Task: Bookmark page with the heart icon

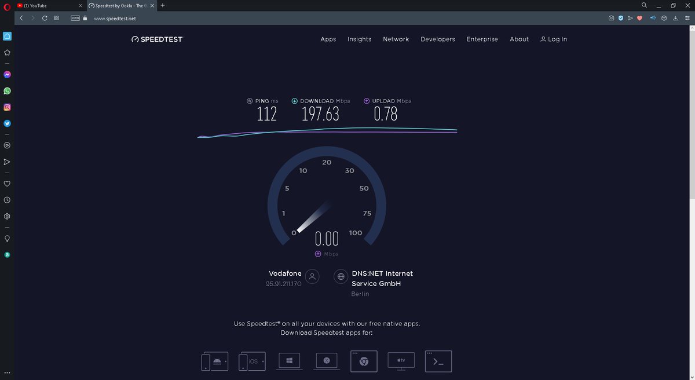Action: [639, 18]
